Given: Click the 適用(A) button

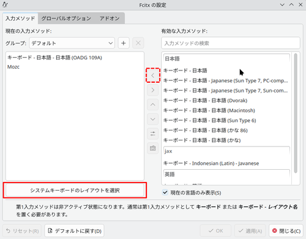Looking at the screenshot, I should pos(250,231).
